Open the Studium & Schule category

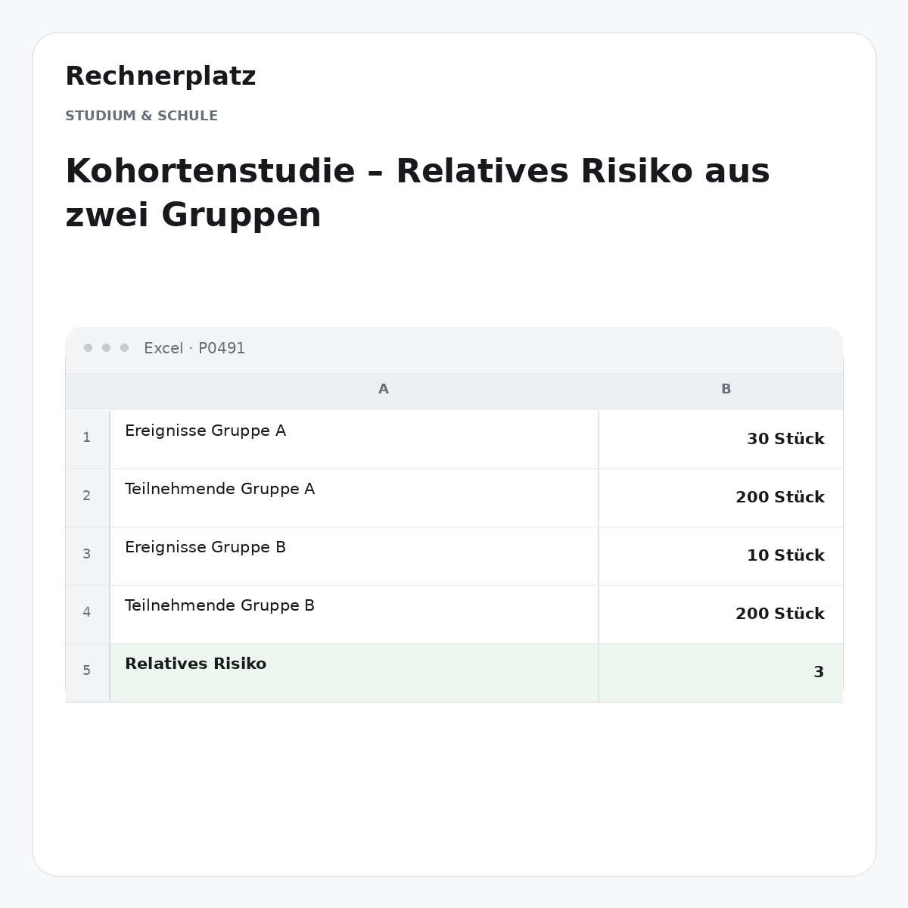point(141,116)
